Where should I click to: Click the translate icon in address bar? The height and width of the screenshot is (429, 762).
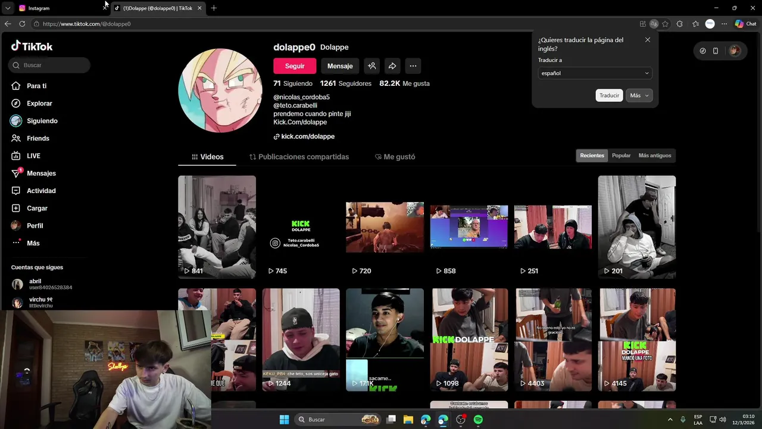(x=654, y=24)
